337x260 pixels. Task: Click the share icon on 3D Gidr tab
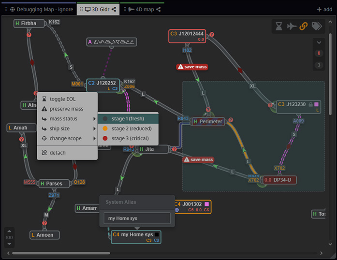pos(114,9)
